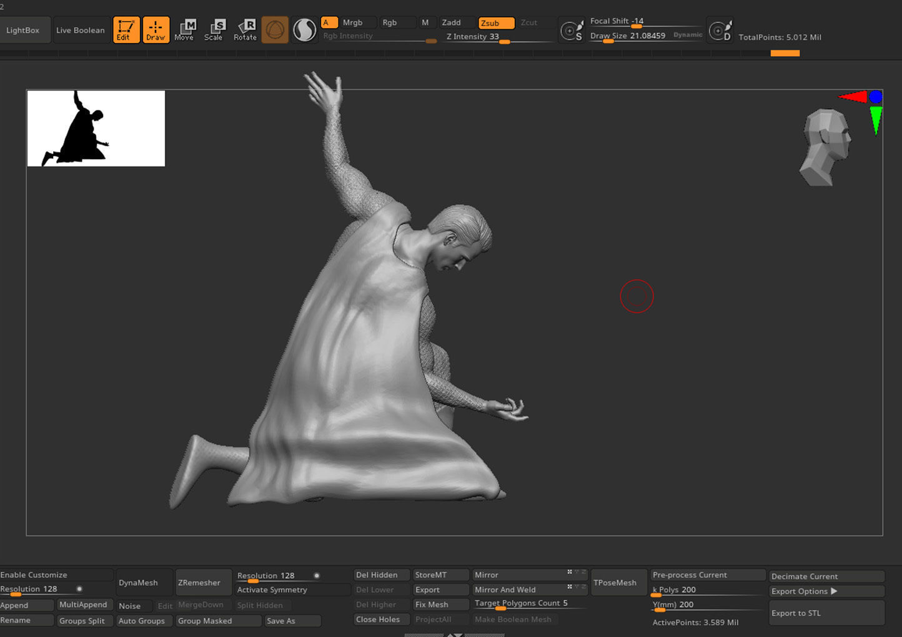Enable Zadd sculpting mode
902x637 pixels.
[x=455, y=22]
